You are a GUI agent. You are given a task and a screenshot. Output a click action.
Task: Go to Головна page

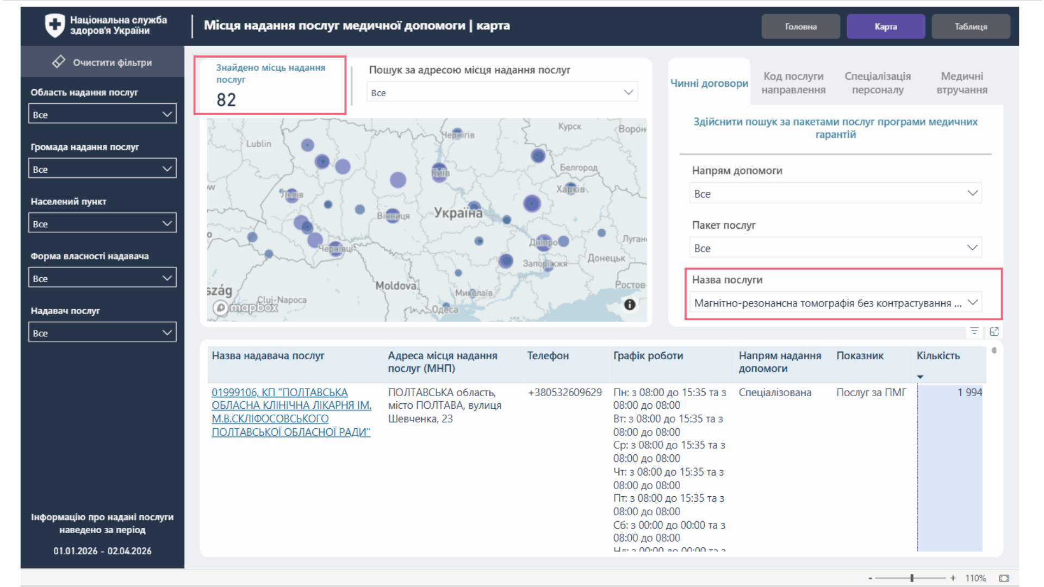tap(801, 27)
